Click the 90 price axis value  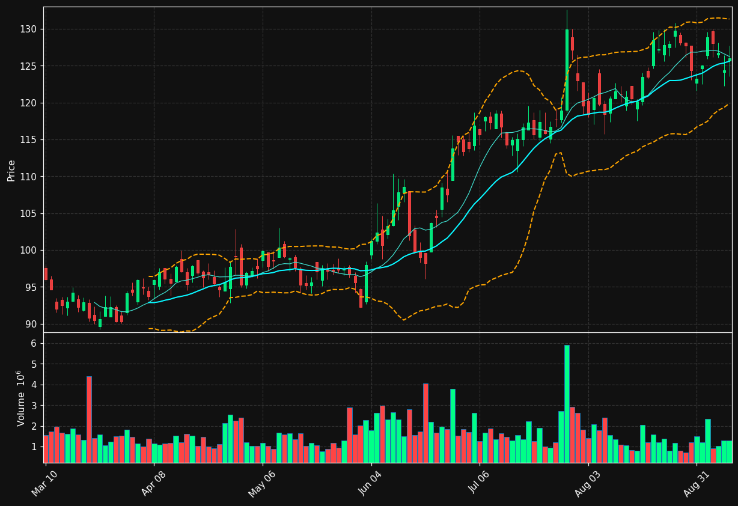[x=31, y=325]
